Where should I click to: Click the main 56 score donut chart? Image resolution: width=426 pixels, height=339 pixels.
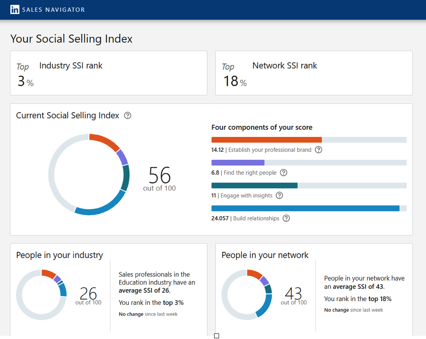[x=89, y=174]
